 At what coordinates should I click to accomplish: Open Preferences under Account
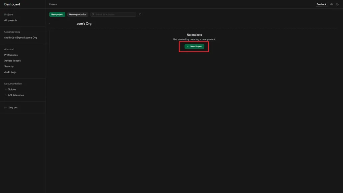coord(11,55)
